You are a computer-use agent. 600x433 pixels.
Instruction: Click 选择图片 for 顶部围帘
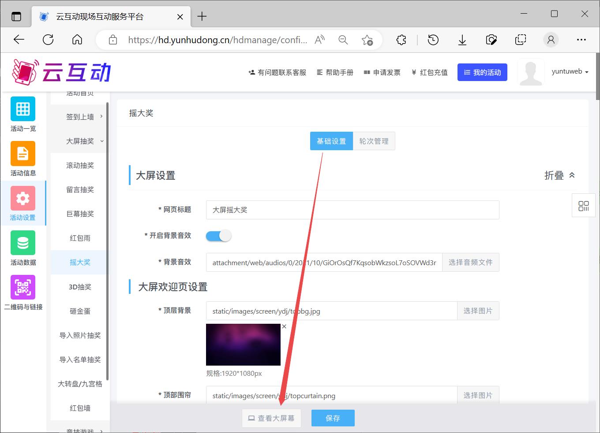click(x=478, y=395)
